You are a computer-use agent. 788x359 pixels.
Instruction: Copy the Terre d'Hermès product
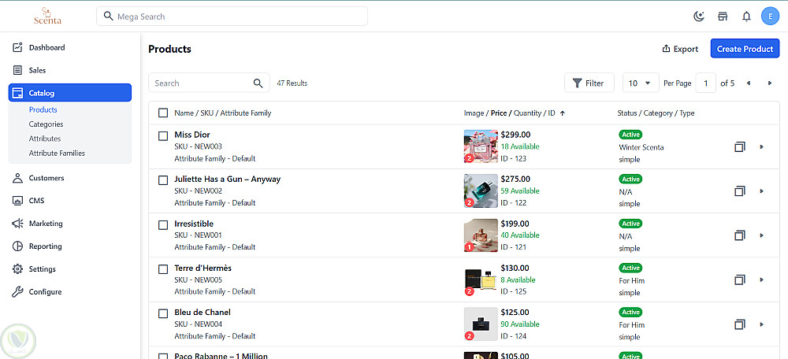(739, 279)
